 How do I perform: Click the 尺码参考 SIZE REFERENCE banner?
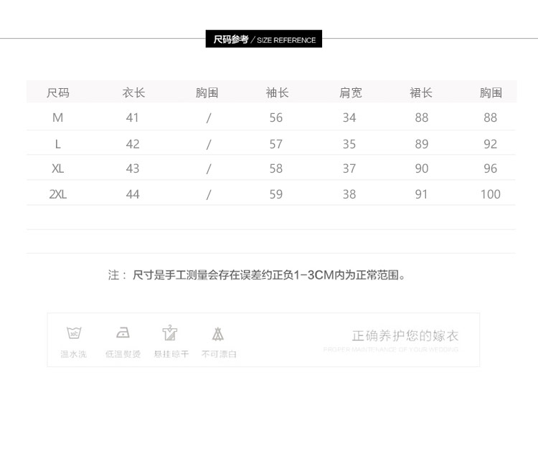pyautogui.click(x=264, y=39)
